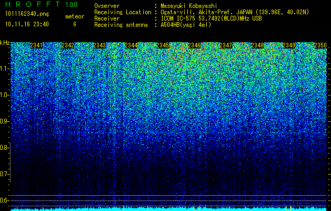This screenshot has height=211, width=331.
Task: Click the 2346 time label
Action: coord(194,45)
